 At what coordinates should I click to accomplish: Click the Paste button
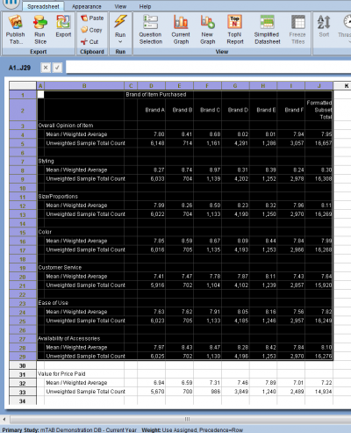pos(92,18)
